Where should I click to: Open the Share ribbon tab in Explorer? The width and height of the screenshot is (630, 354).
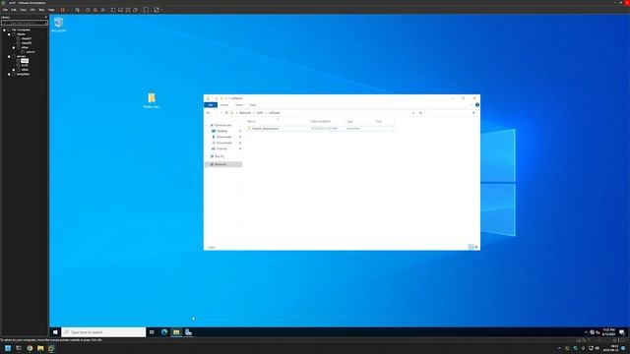coord(238,105)
